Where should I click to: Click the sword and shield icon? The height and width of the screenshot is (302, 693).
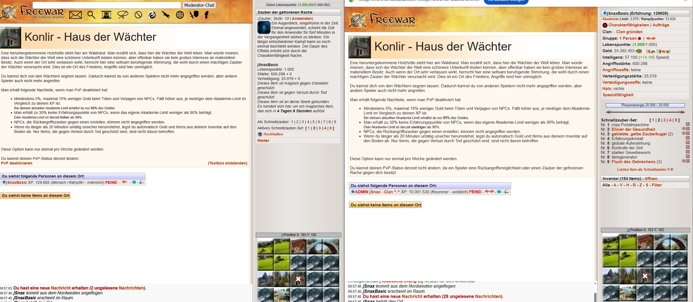pos(194,15)
